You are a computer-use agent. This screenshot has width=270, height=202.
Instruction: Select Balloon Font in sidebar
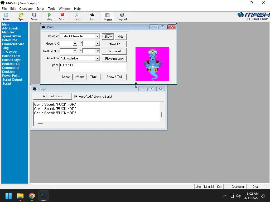pos(11,56)
